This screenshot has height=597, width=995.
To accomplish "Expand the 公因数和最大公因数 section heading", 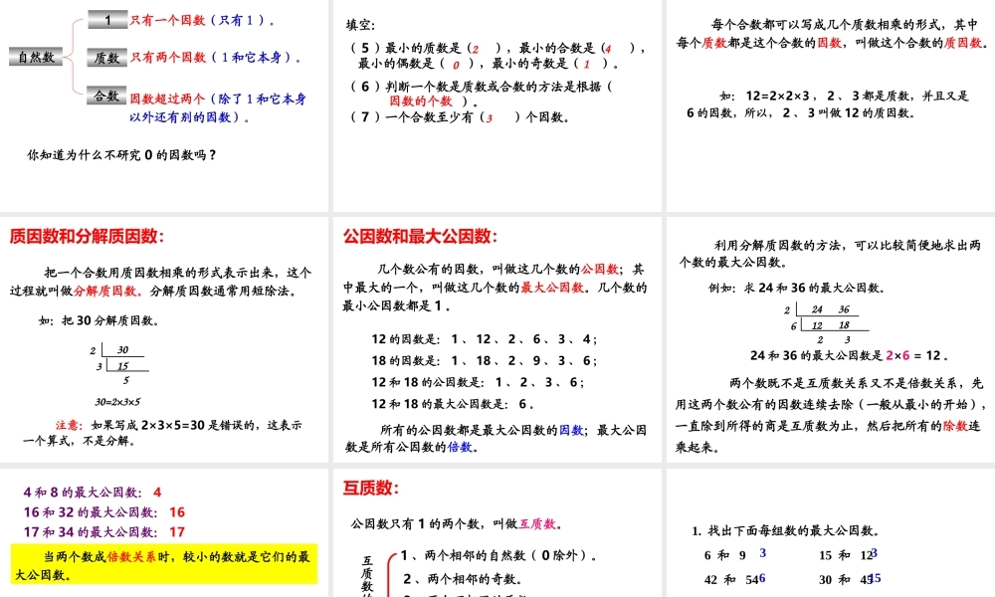I will [x=422, y=239].
